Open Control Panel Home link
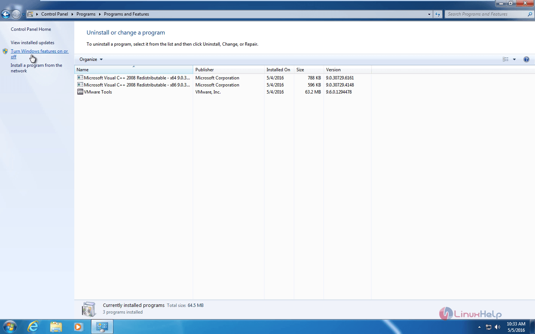Image resolution: width=535 pixels, height=334 pixels. tap(31, 29)
